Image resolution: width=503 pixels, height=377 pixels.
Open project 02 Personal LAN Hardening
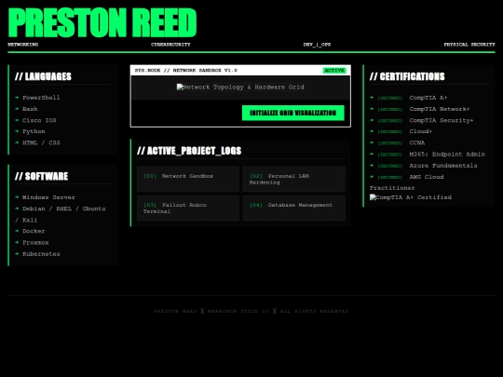[x=293, y=179]
